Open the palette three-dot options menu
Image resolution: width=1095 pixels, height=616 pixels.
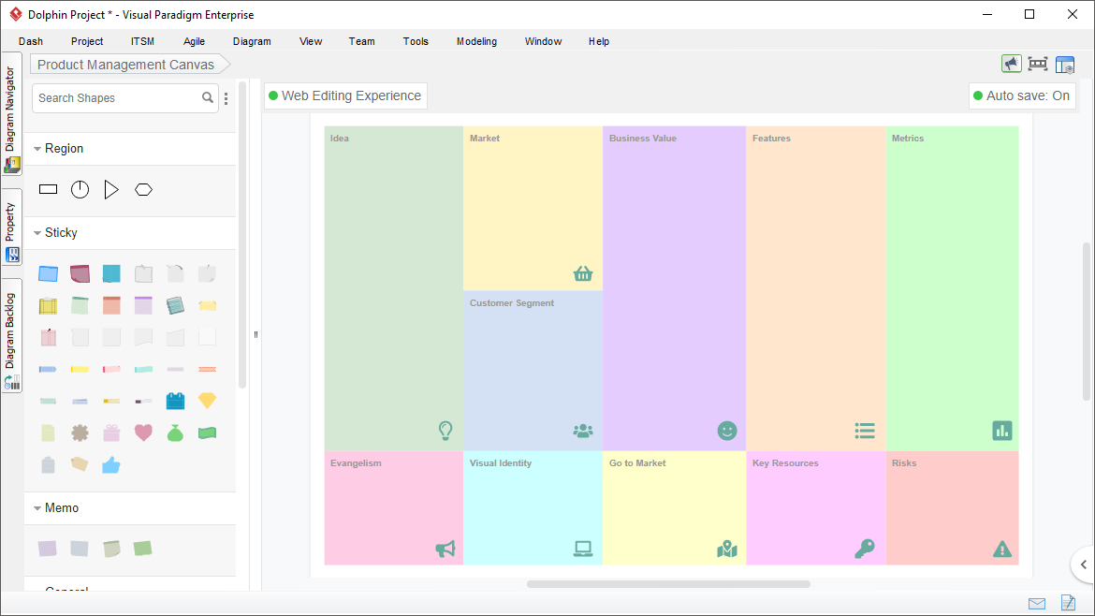226,98
